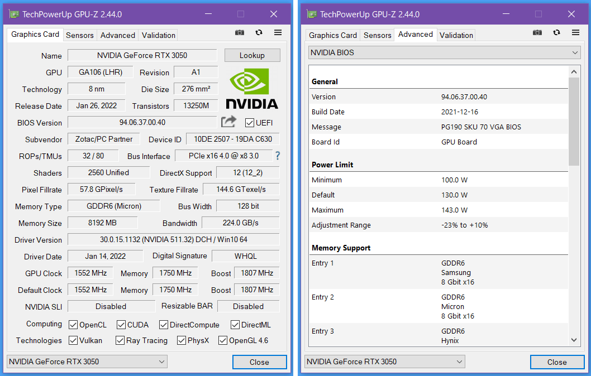
Task: Select Sensors tab in left window
Action: [79, 35]
